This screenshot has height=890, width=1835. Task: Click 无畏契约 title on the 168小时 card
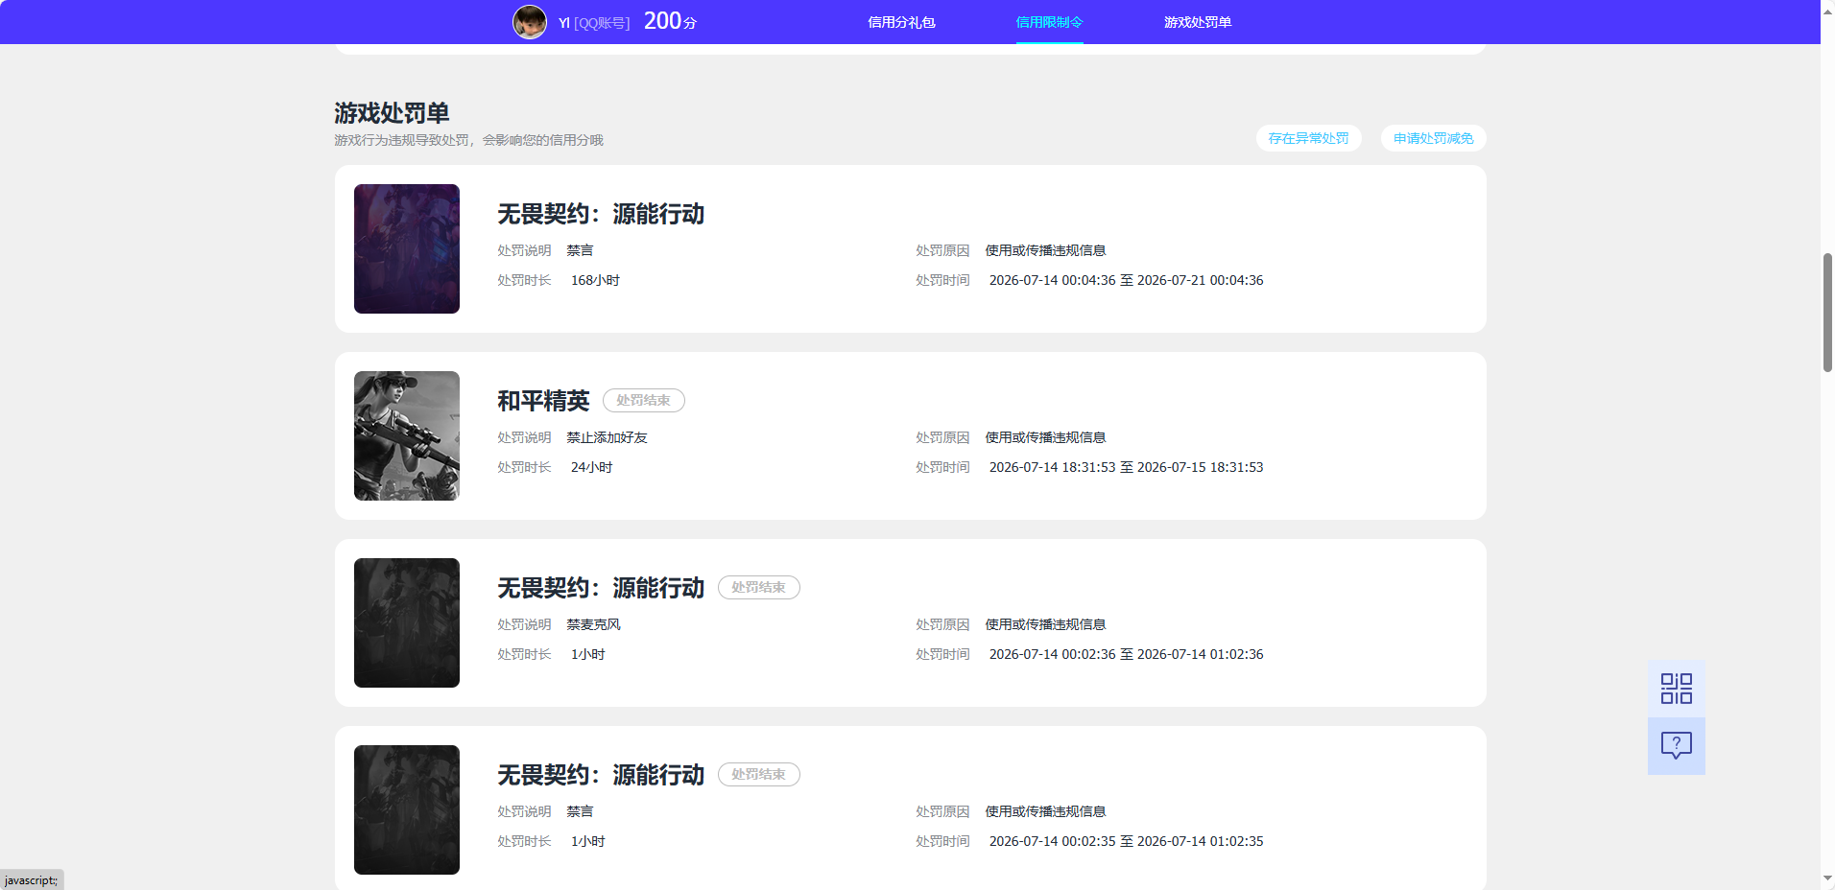(601, 214)
